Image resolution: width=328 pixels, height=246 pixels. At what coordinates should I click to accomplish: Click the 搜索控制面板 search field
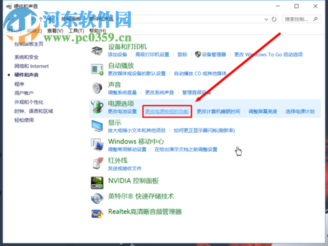[x=301, y=19]
